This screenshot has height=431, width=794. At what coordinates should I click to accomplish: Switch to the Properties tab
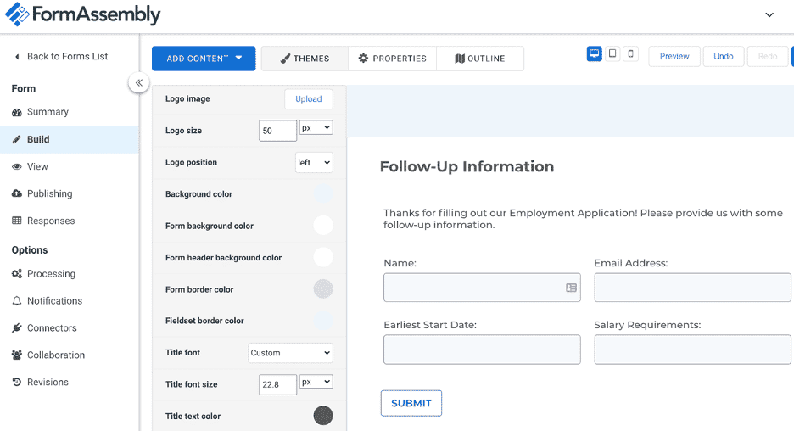click(392, 59)
